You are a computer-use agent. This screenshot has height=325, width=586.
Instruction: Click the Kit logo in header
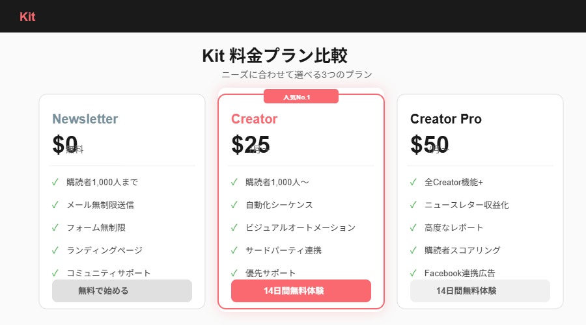pos(27,17)
